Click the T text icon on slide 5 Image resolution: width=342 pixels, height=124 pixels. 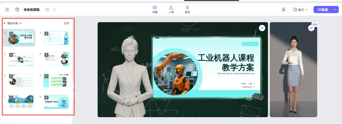[11, 76]
